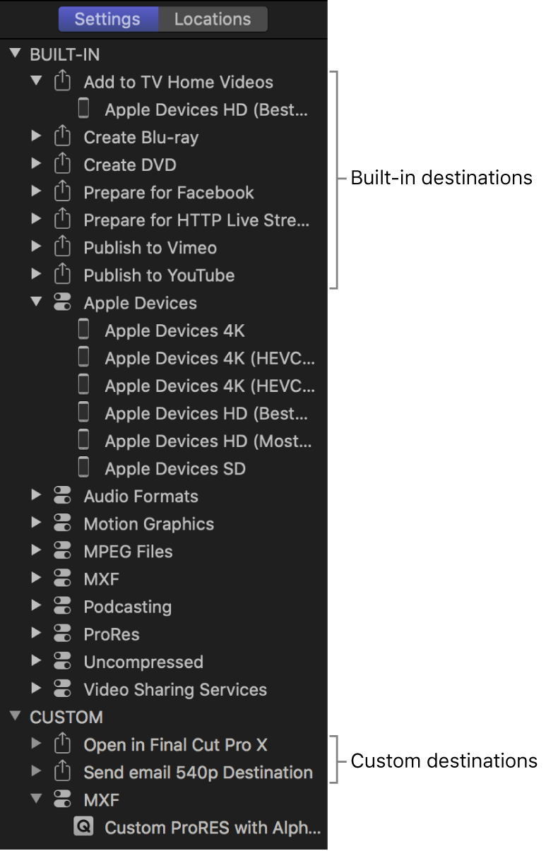Click the Compressor setting icon beside Custom ProRES with Alpha

[x=83, y=828]
